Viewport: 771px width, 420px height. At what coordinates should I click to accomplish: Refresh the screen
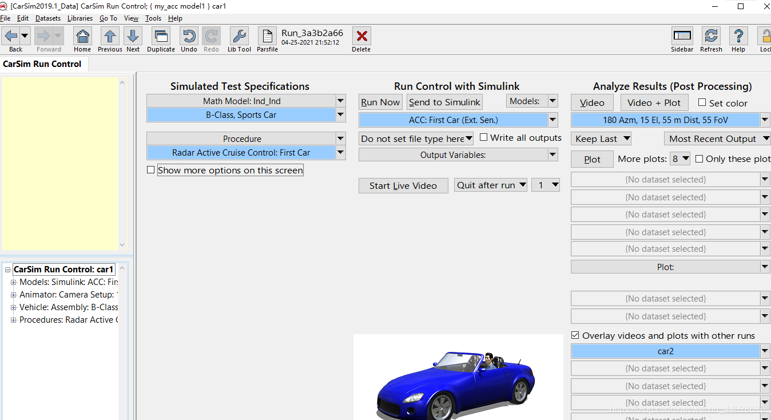(711, 37)
